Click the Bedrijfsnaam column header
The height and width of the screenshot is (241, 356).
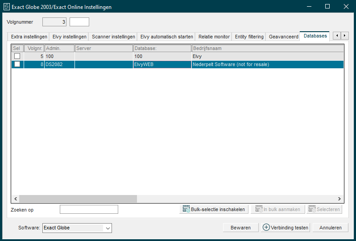pyautogui.click(x=268, y=48)
